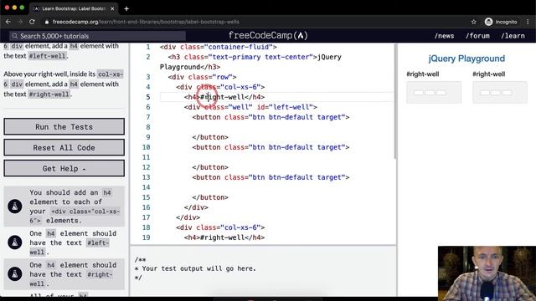Open the Get Help dropdown

click(64, 168)
